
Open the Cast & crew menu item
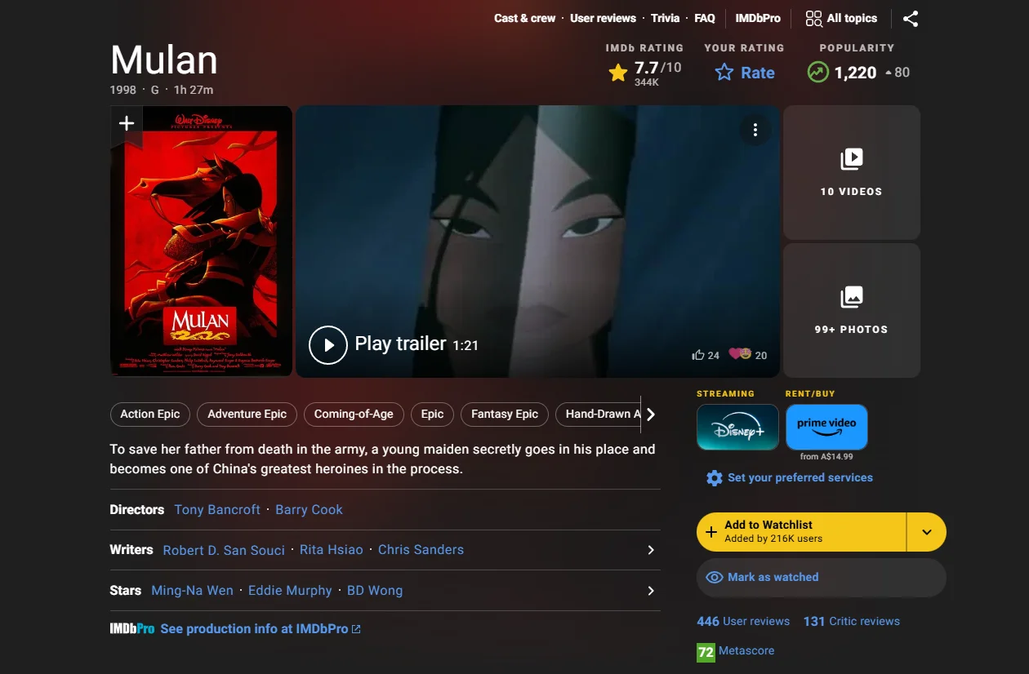coord(523,18)
